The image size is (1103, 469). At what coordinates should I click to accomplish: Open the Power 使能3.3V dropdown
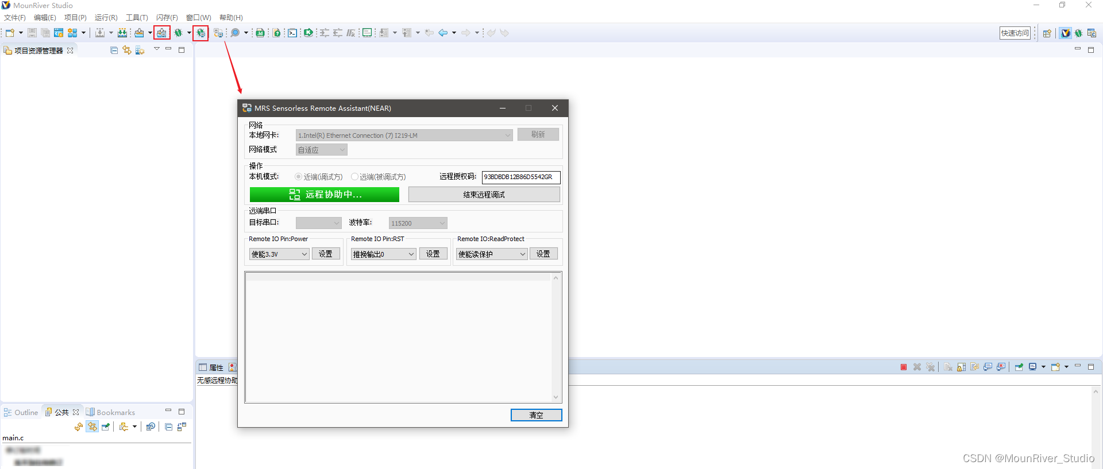click(279, 254)
